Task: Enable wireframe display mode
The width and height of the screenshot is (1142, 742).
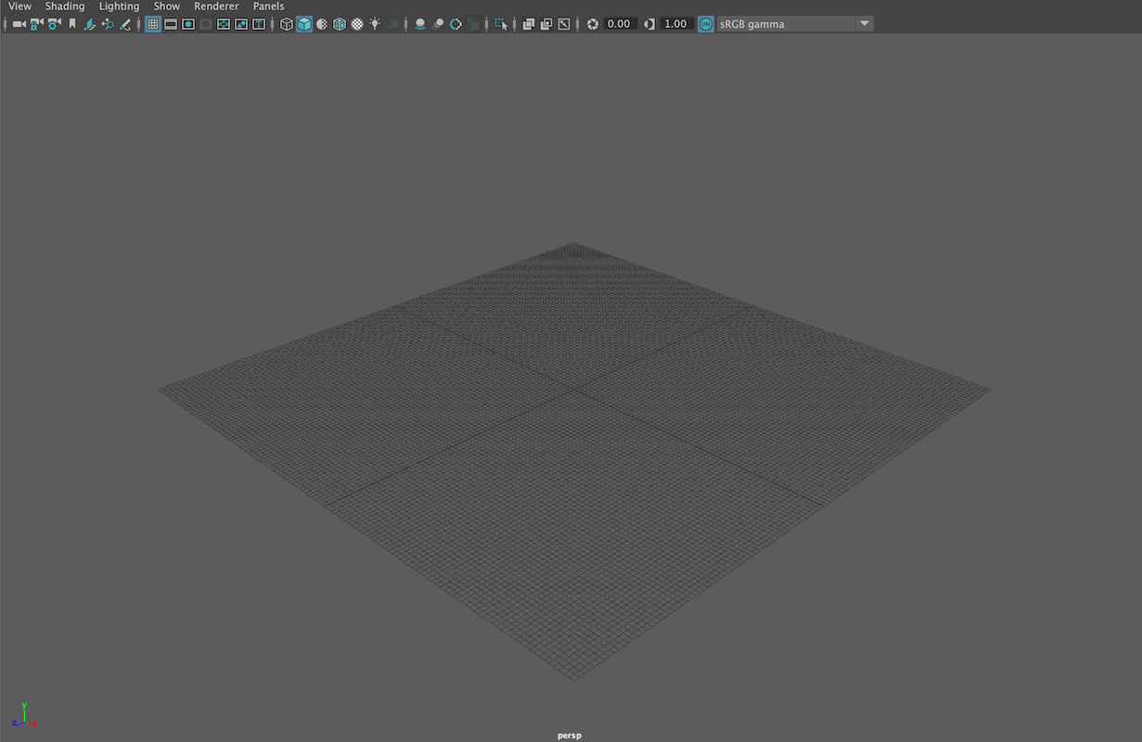Action: click(287, 23)
